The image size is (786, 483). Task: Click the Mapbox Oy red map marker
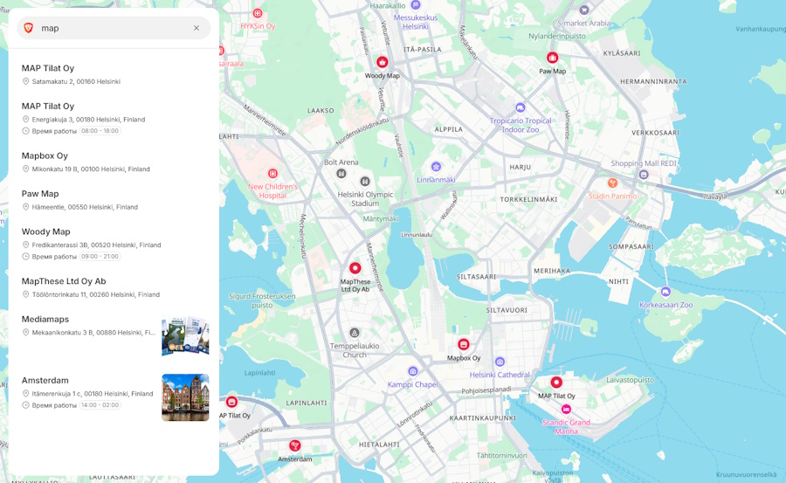click(464, 345)
